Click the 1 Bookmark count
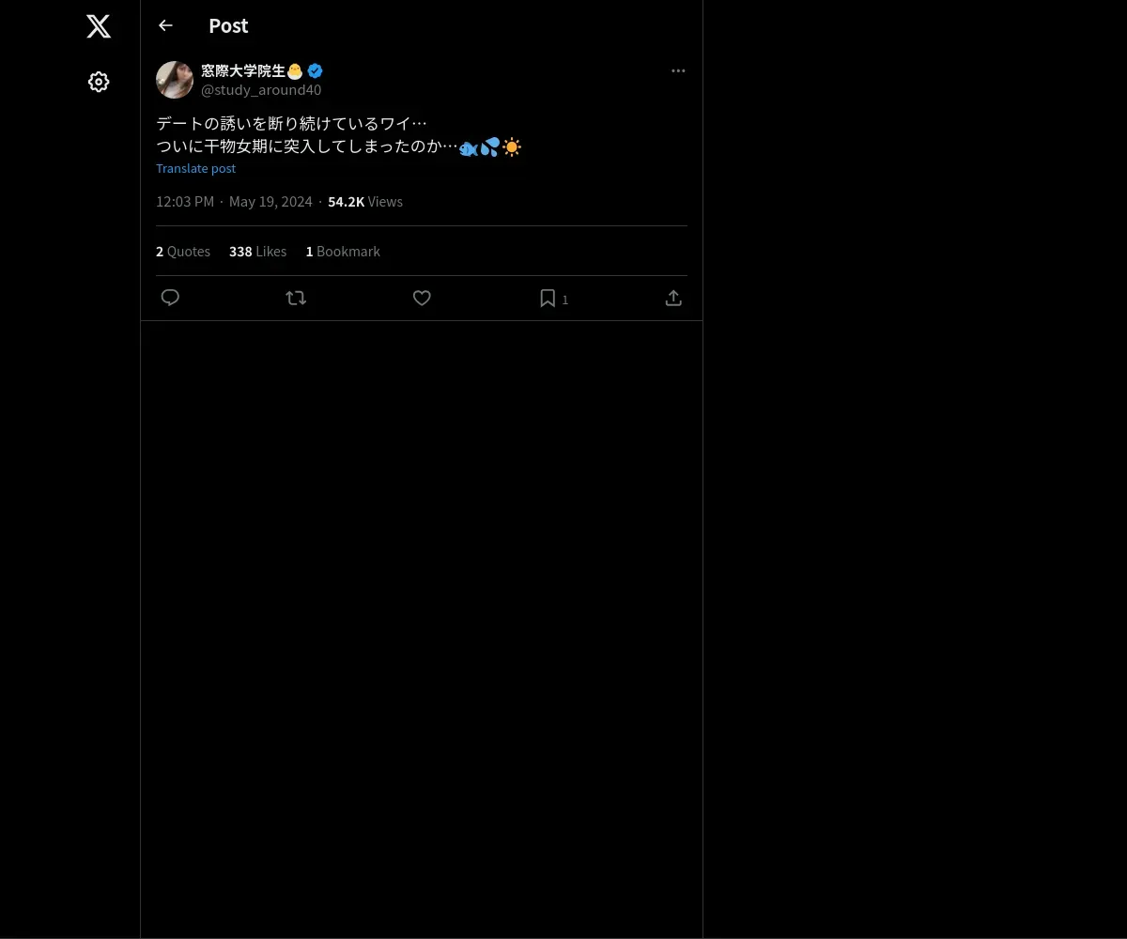This screenshot has width=1127, height=939. [x=343, y=251]
